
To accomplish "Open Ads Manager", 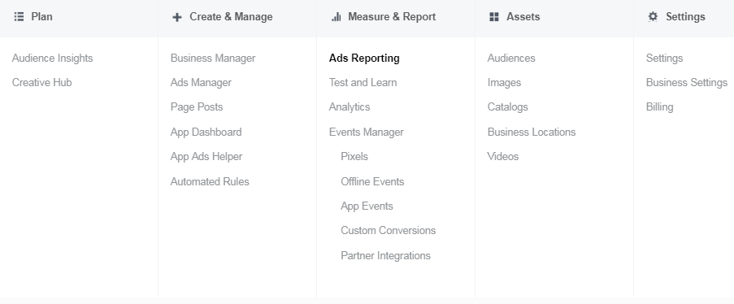I will tap(201, 82).
